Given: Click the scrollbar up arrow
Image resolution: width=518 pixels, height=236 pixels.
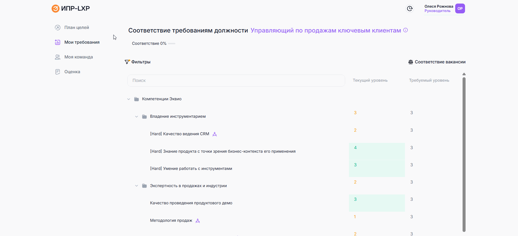Looking at the screenshot, I should tap(464, 74).
